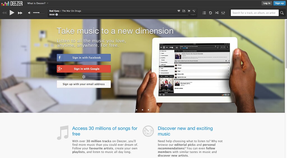Focus the track search field
Viewport: 287px width, 158px height.
click(x=254, y=13)
